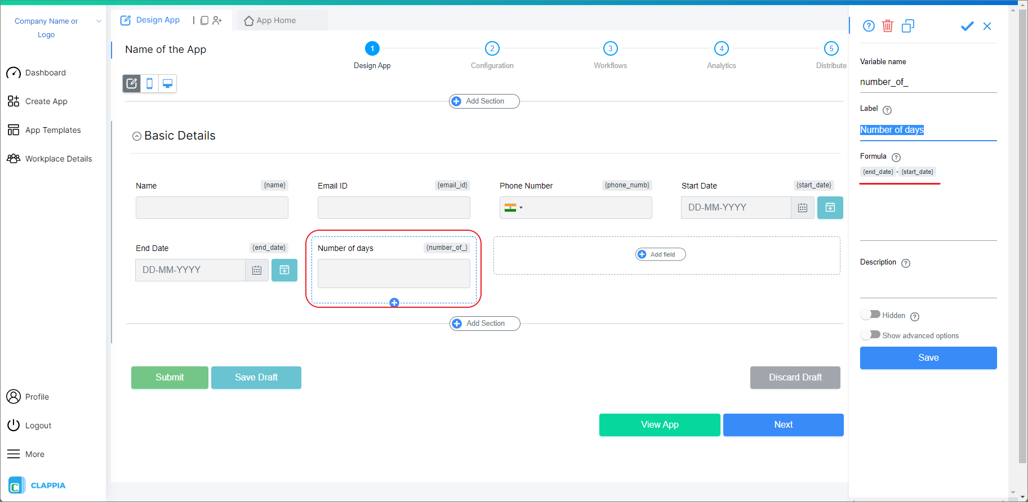Image resolution: width=1028 pixels, height=502 pixels.
Task: Toggle Show advanced options switch
Action: [870, 335]
